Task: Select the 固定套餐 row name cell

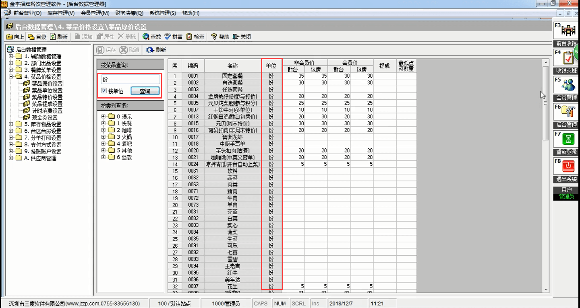Action: point(232,76)
